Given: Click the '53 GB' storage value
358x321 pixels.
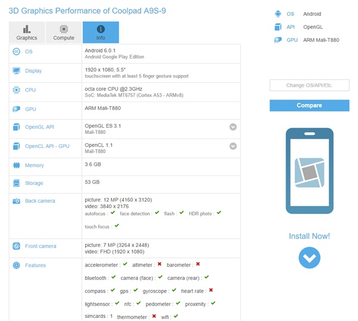Looking at the screenshot, I should pyautogui.click(x=92, y=182).
